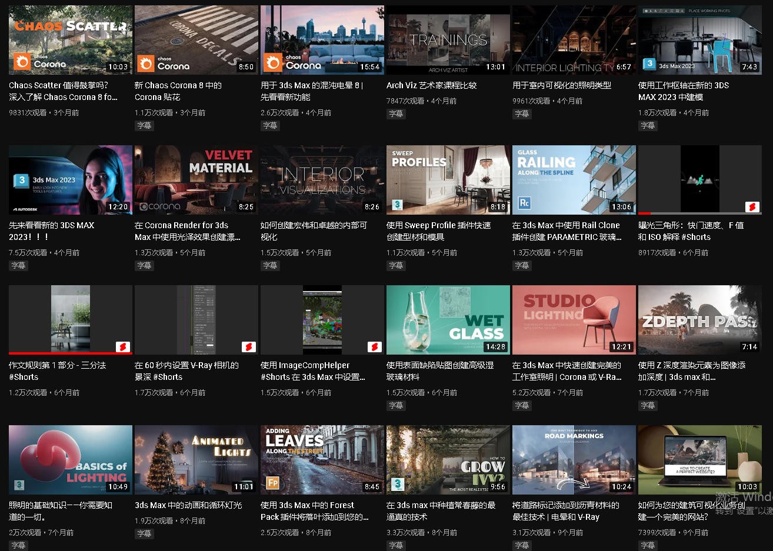Open title 'Chaos Scatter 值得鼓掌吗?'
The height and width of the screenshot is (551, 773).
point(64,91)
